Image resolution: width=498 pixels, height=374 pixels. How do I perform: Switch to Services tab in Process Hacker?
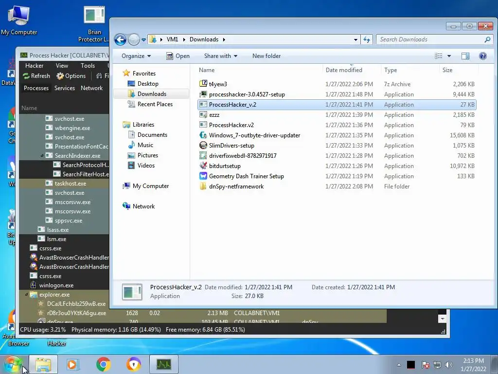pyautogui.click(x=65, y=88)
